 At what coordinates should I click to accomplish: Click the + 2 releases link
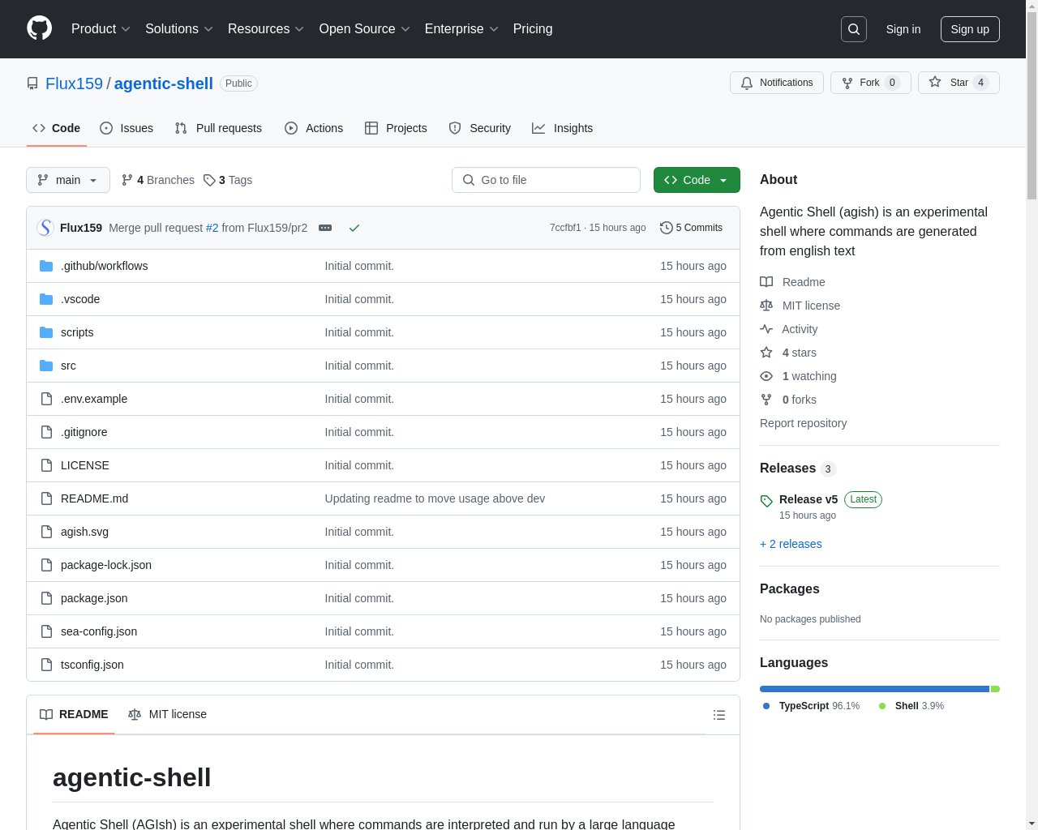click(x=791, y=544)
